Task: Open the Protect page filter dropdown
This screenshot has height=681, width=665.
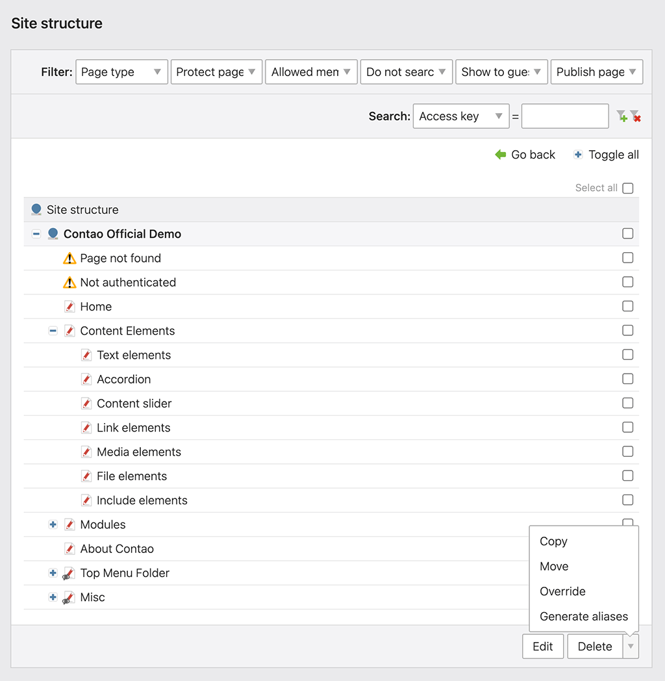Action: click(x=217, y=72)
